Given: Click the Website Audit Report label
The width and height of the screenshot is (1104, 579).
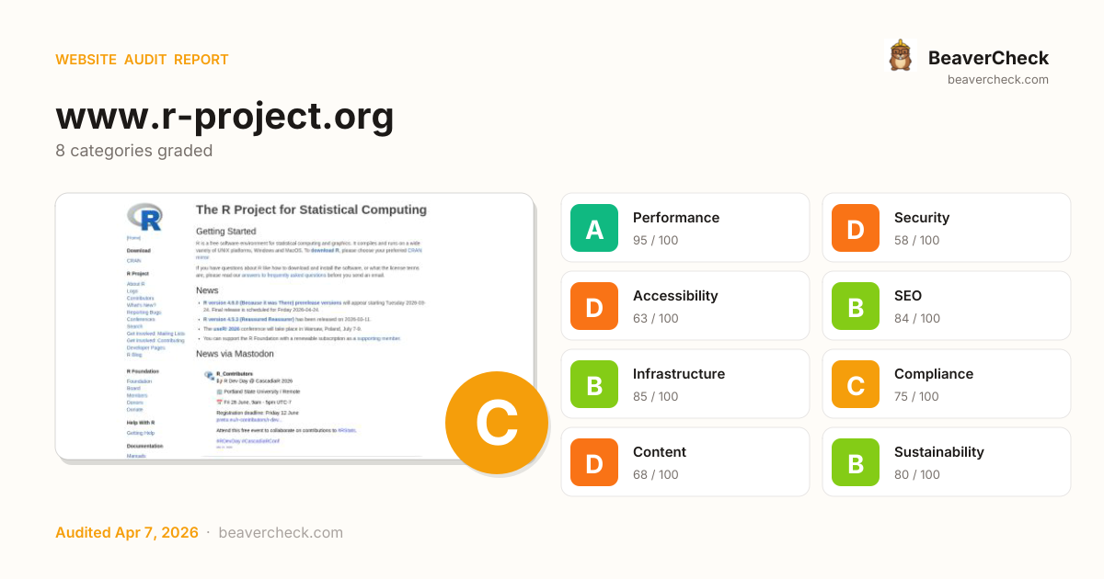Looking at the screenshot, I should point(142,60).
